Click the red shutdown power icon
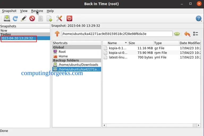 tap(69, 18)
